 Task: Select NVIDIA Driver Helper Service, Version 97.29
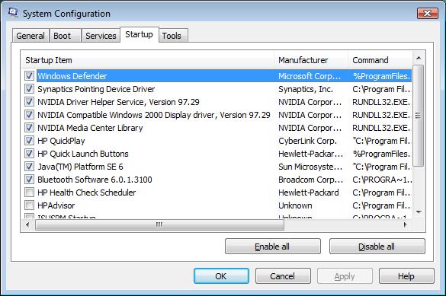tap(118, 102)
